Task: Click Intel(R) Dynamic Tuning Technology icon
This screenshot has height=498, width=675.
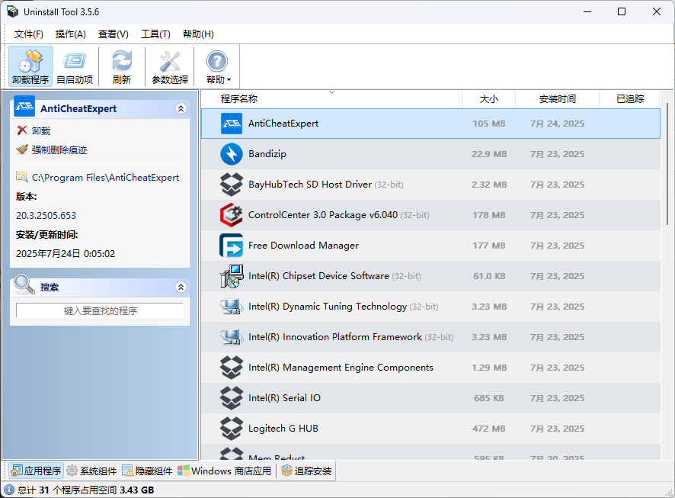Action: click(x=232, y=307)
